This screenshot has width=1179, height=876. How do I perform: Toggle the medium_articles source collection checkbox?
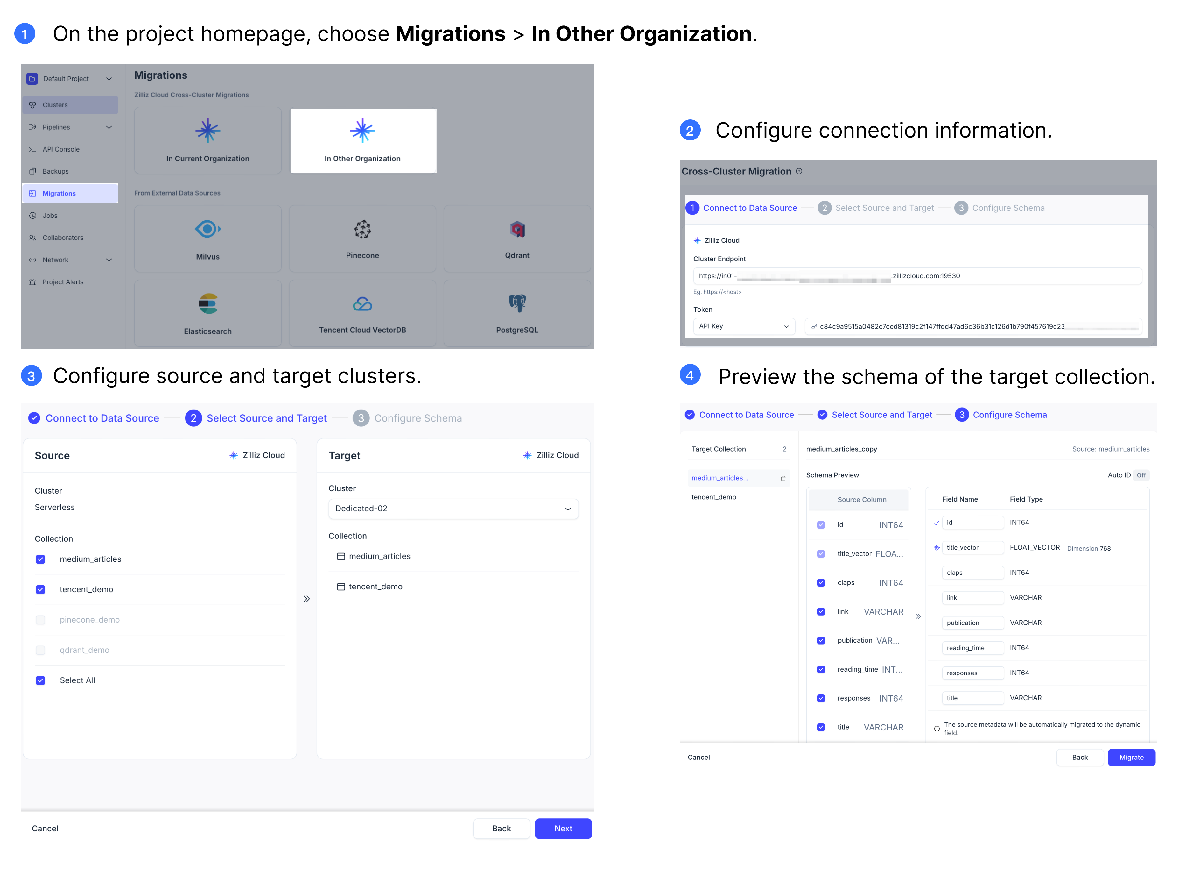(40, 559)
